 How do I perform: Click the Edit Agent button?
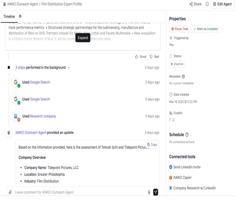[x=222, y=4]
